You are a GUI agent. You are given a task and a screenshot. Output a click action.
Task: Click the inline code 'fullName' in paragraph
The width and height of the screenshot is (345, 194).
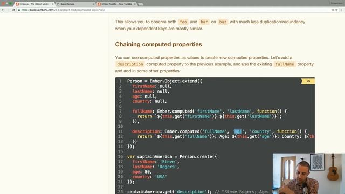click(x=285, y=64)
